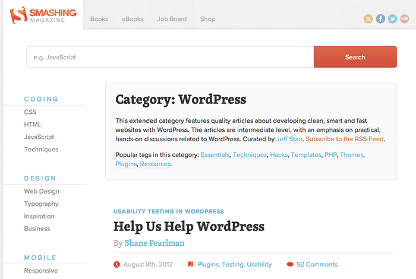Click the clock icon beside August 8th date
This screenshot has height=279, width=416.
click(x=116, y=264)
